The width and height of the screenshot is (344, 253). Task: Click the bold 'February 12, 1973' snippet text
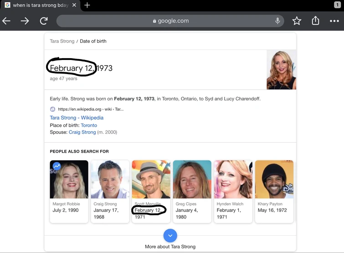click(134, 99)
